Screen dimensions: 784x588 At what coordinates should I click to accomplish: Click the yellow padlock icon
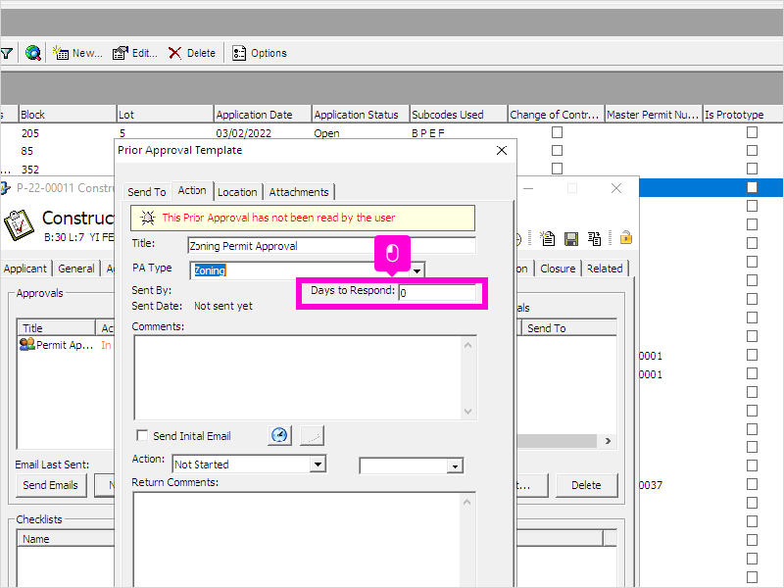click(625, 237)
